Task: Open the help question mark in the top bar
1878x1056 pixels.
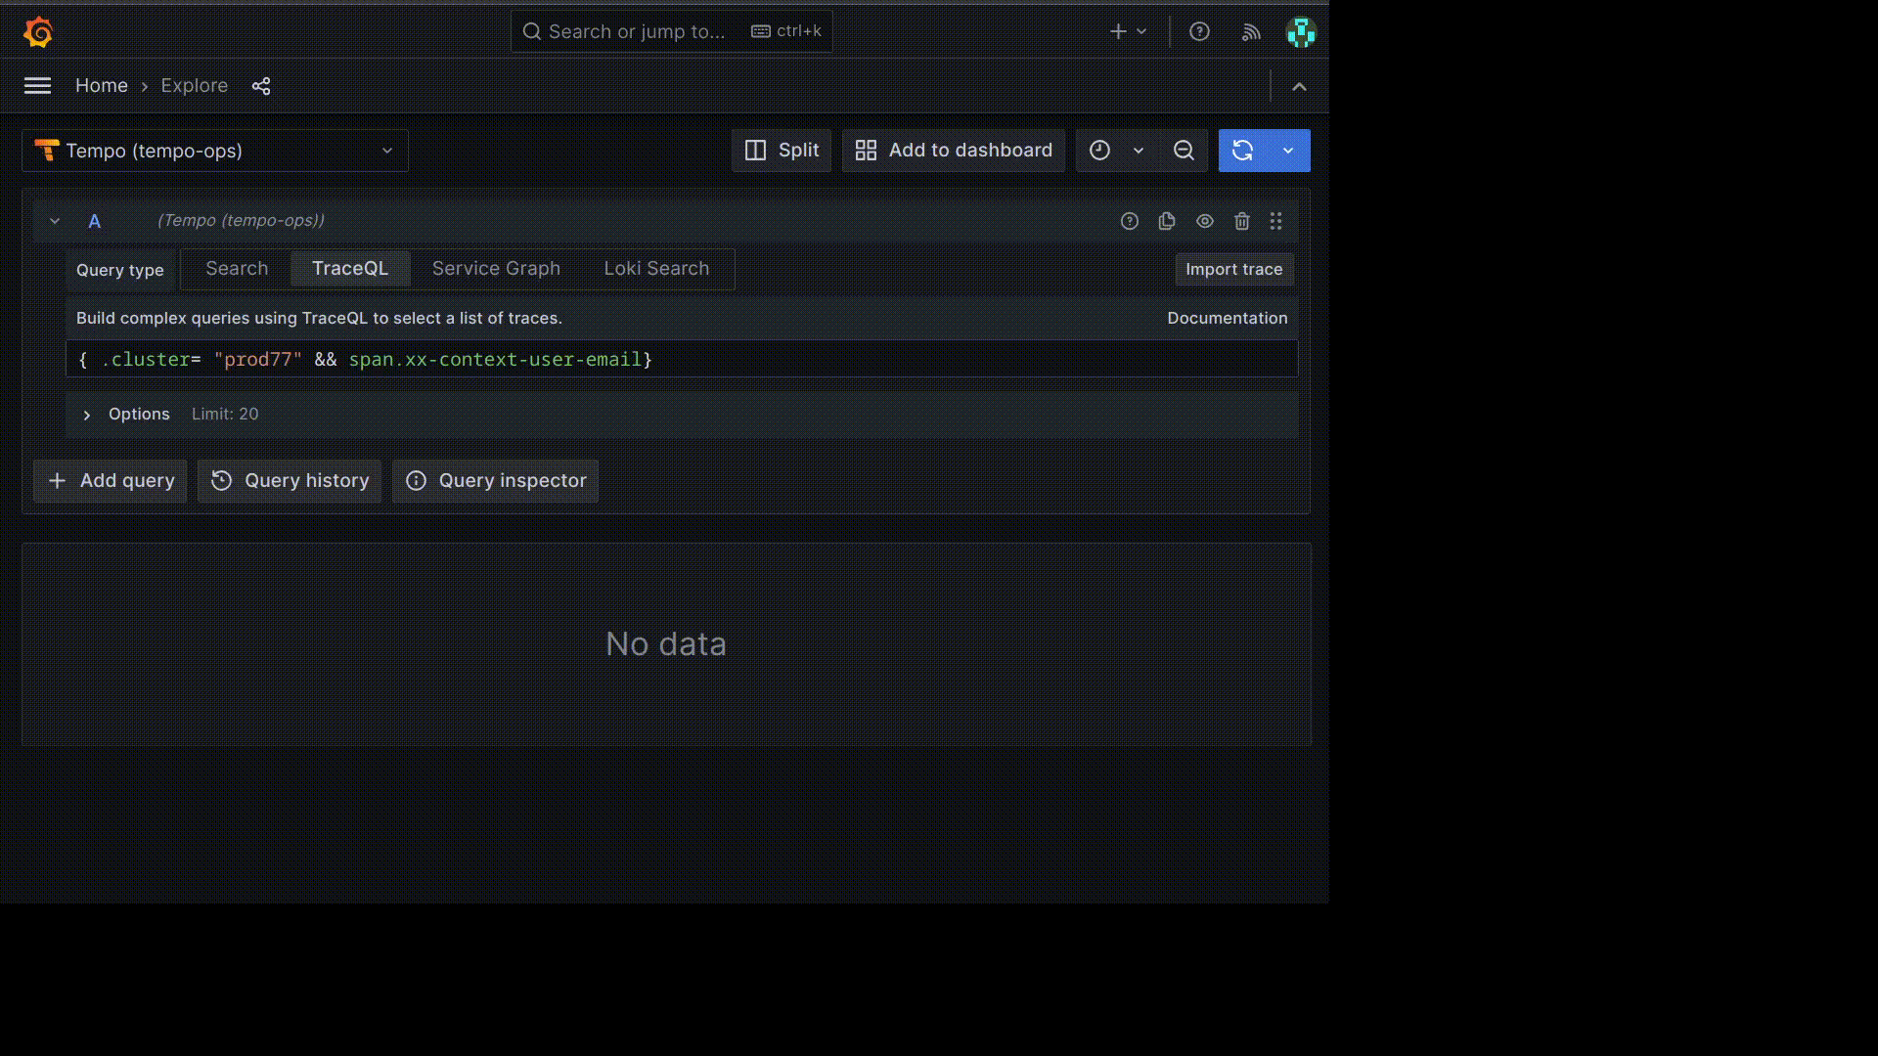Action: tap(1198, 31)
